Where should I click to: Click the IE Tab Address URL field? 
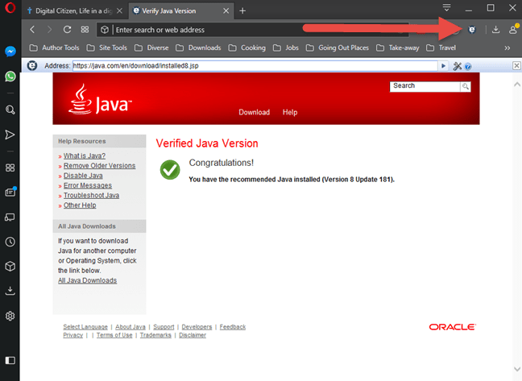tap(255, 66)
